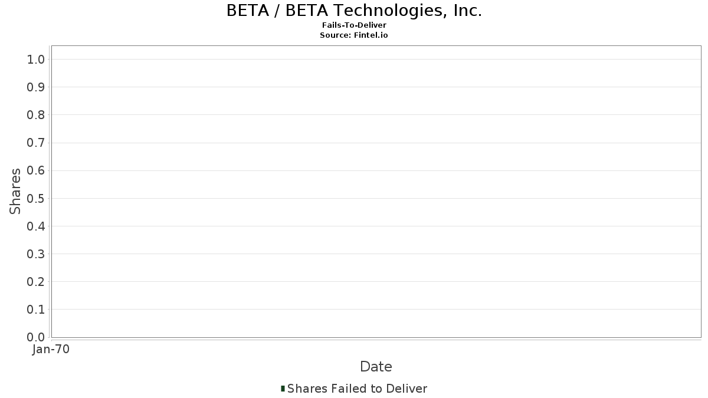Click the center of the empty plot area

376,192
